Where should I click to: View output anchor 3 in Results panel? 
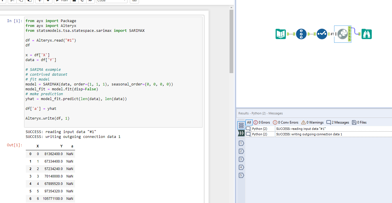[x=241, y=159]
